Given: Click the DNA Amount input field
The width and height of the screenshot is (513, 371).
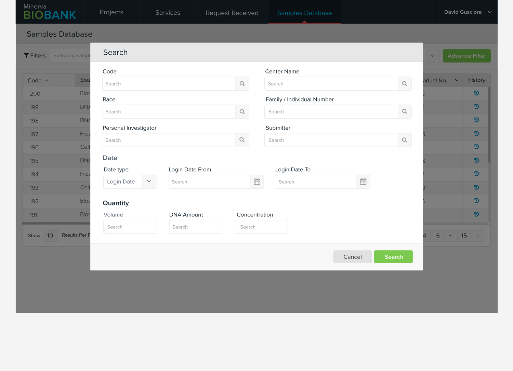Looking at the screenshot, I should pyautogui.click(x=195, y=227).
